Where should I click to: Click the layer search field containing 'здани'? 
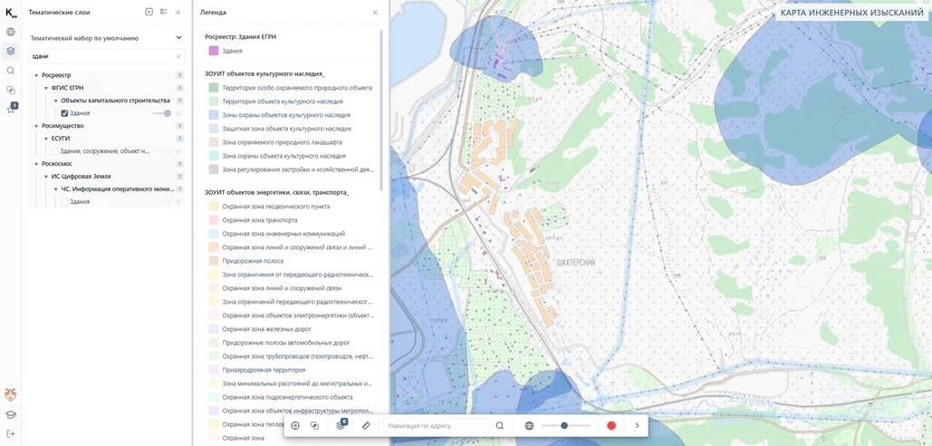107,56
